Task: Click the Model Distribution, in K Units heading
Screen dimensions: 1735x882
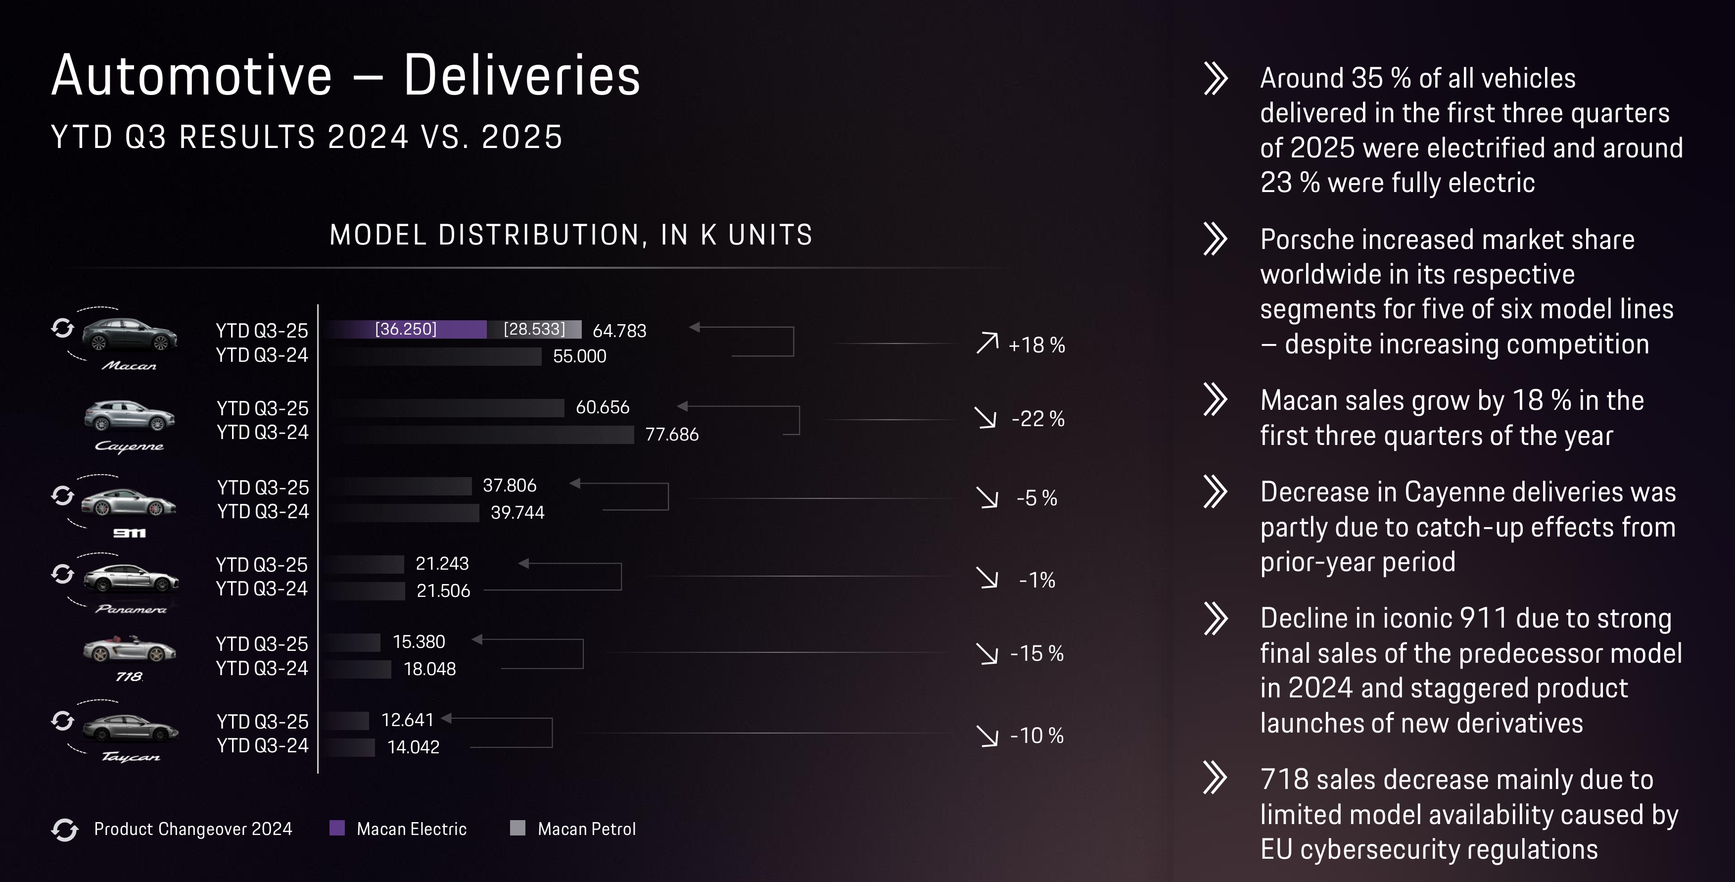Action: pos(570,235)
